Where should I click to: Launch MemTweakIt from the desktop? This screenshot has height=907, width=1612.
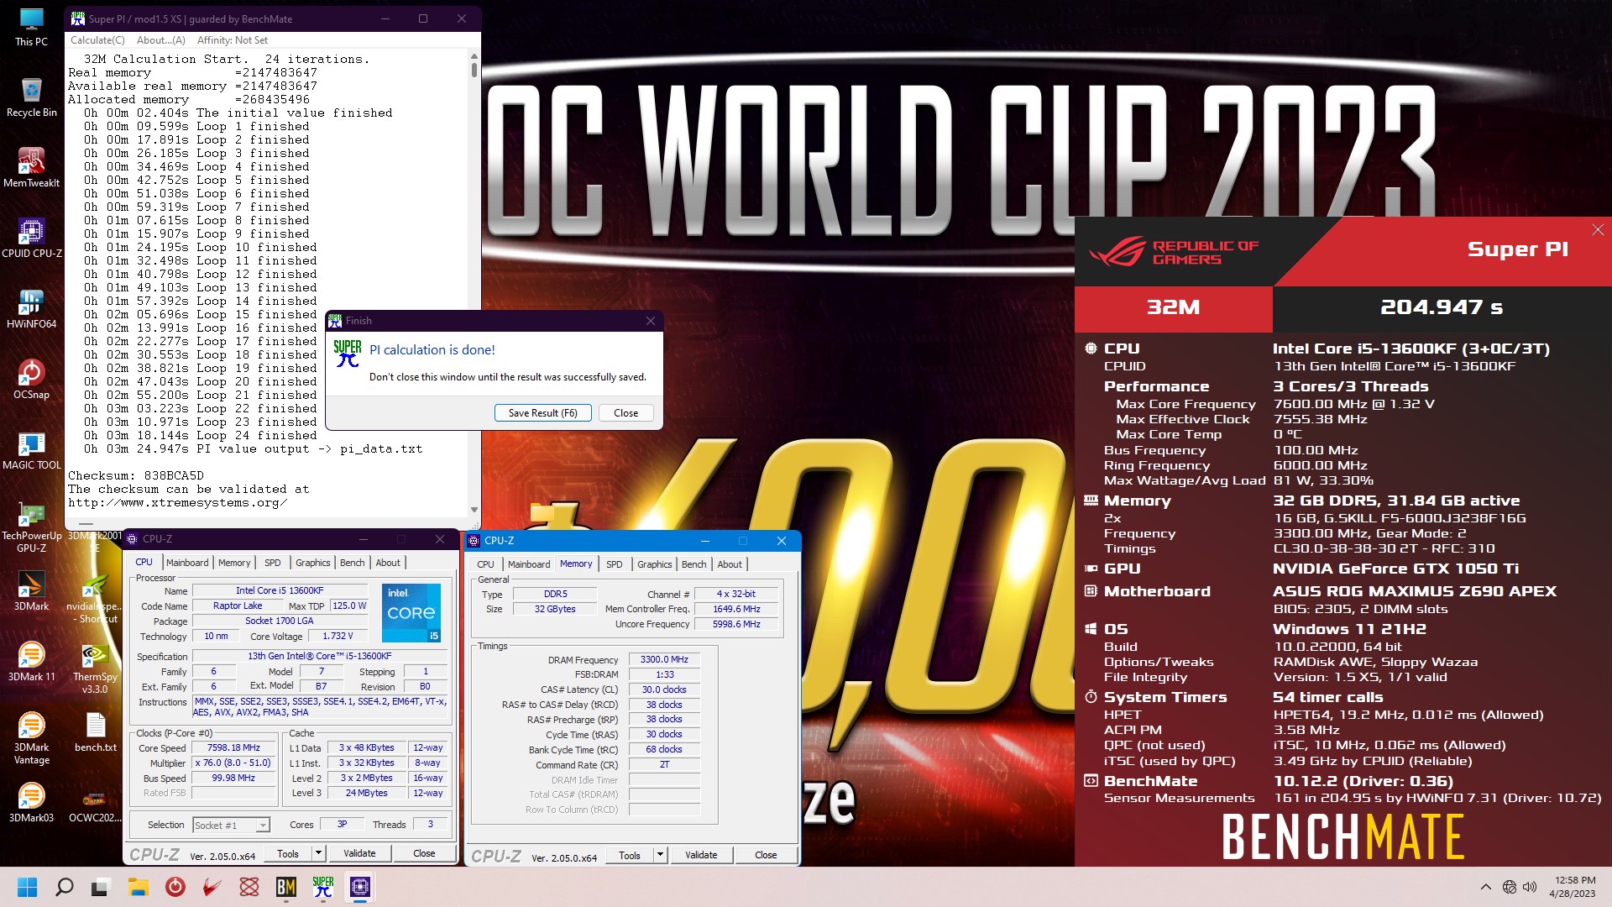coord(31,168)
